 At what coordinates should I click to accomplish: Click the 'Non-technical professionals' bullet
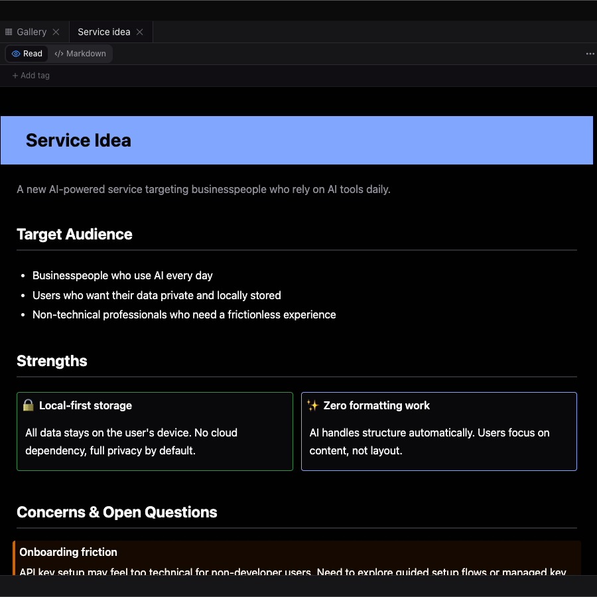tap(184, 314)
